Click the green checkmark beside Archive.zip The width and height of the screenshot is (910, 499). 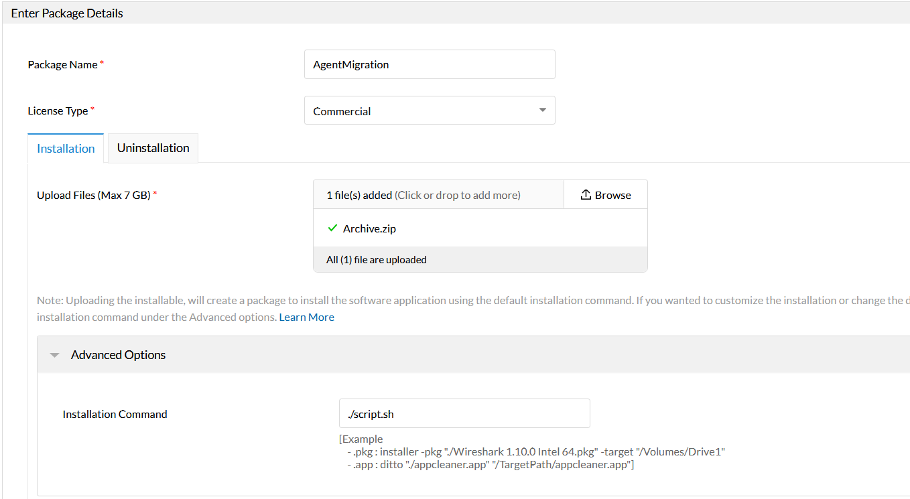332,228
